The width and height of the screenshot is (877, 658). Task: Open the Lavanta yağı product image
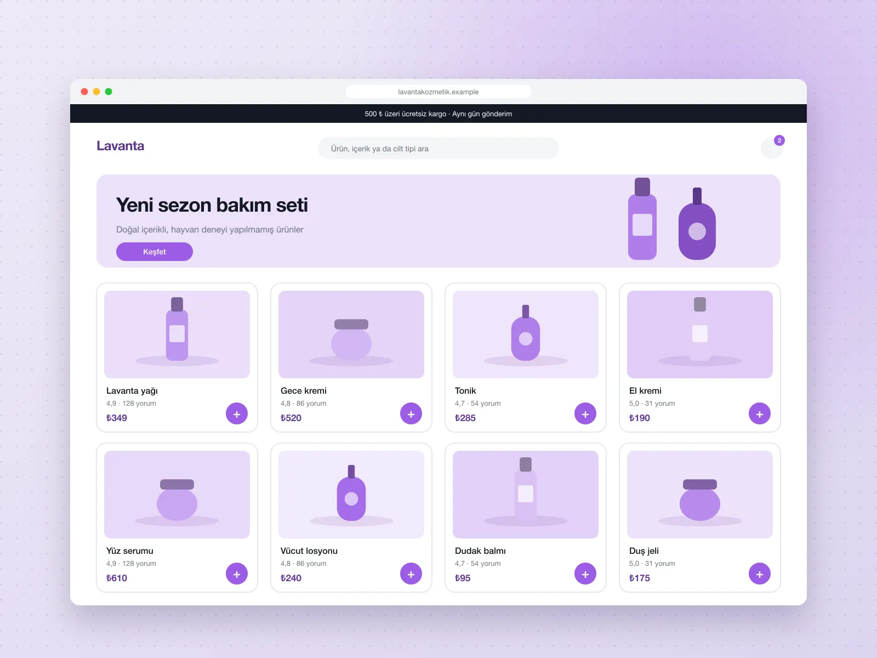point(177,334)
